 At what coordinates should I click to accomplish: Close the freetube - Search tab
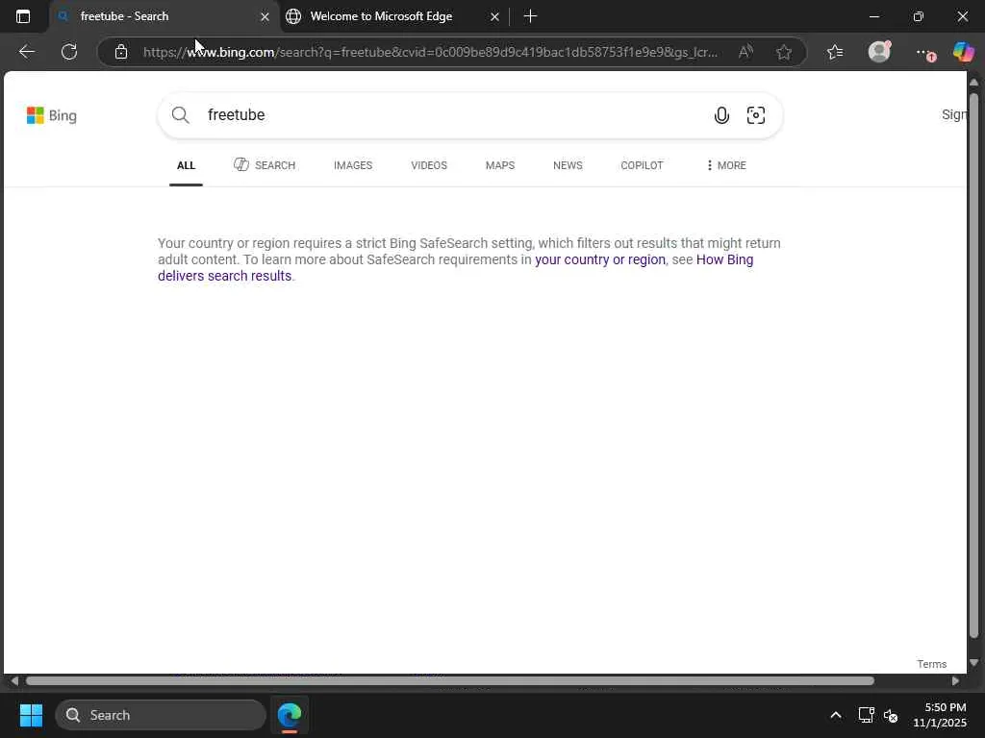point(265,17)
